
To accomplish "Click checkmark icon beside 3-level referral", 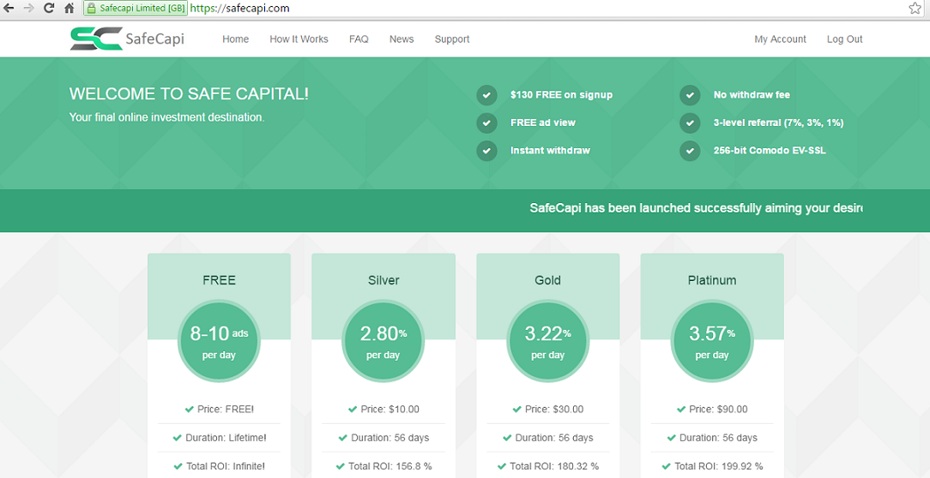I will [x=690, y=122].
